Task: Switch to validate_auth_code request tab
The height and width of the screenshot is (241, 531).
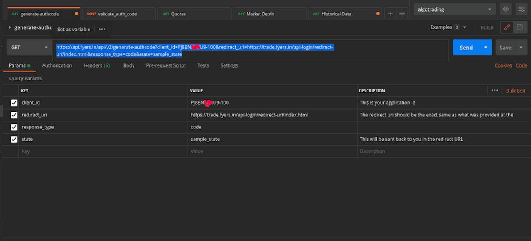Action: pos(118,14)
